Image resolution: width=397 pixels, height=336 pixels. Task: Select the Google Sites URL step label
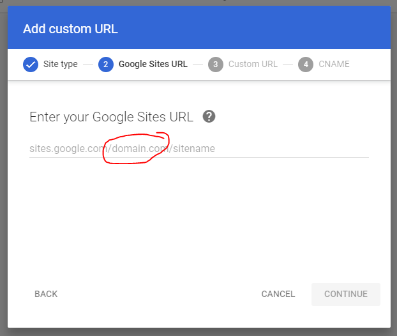point(153,64)
